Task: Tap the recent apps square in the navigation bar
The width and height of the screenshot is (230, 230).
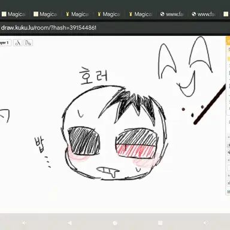Action: click(x=160, y=223)
